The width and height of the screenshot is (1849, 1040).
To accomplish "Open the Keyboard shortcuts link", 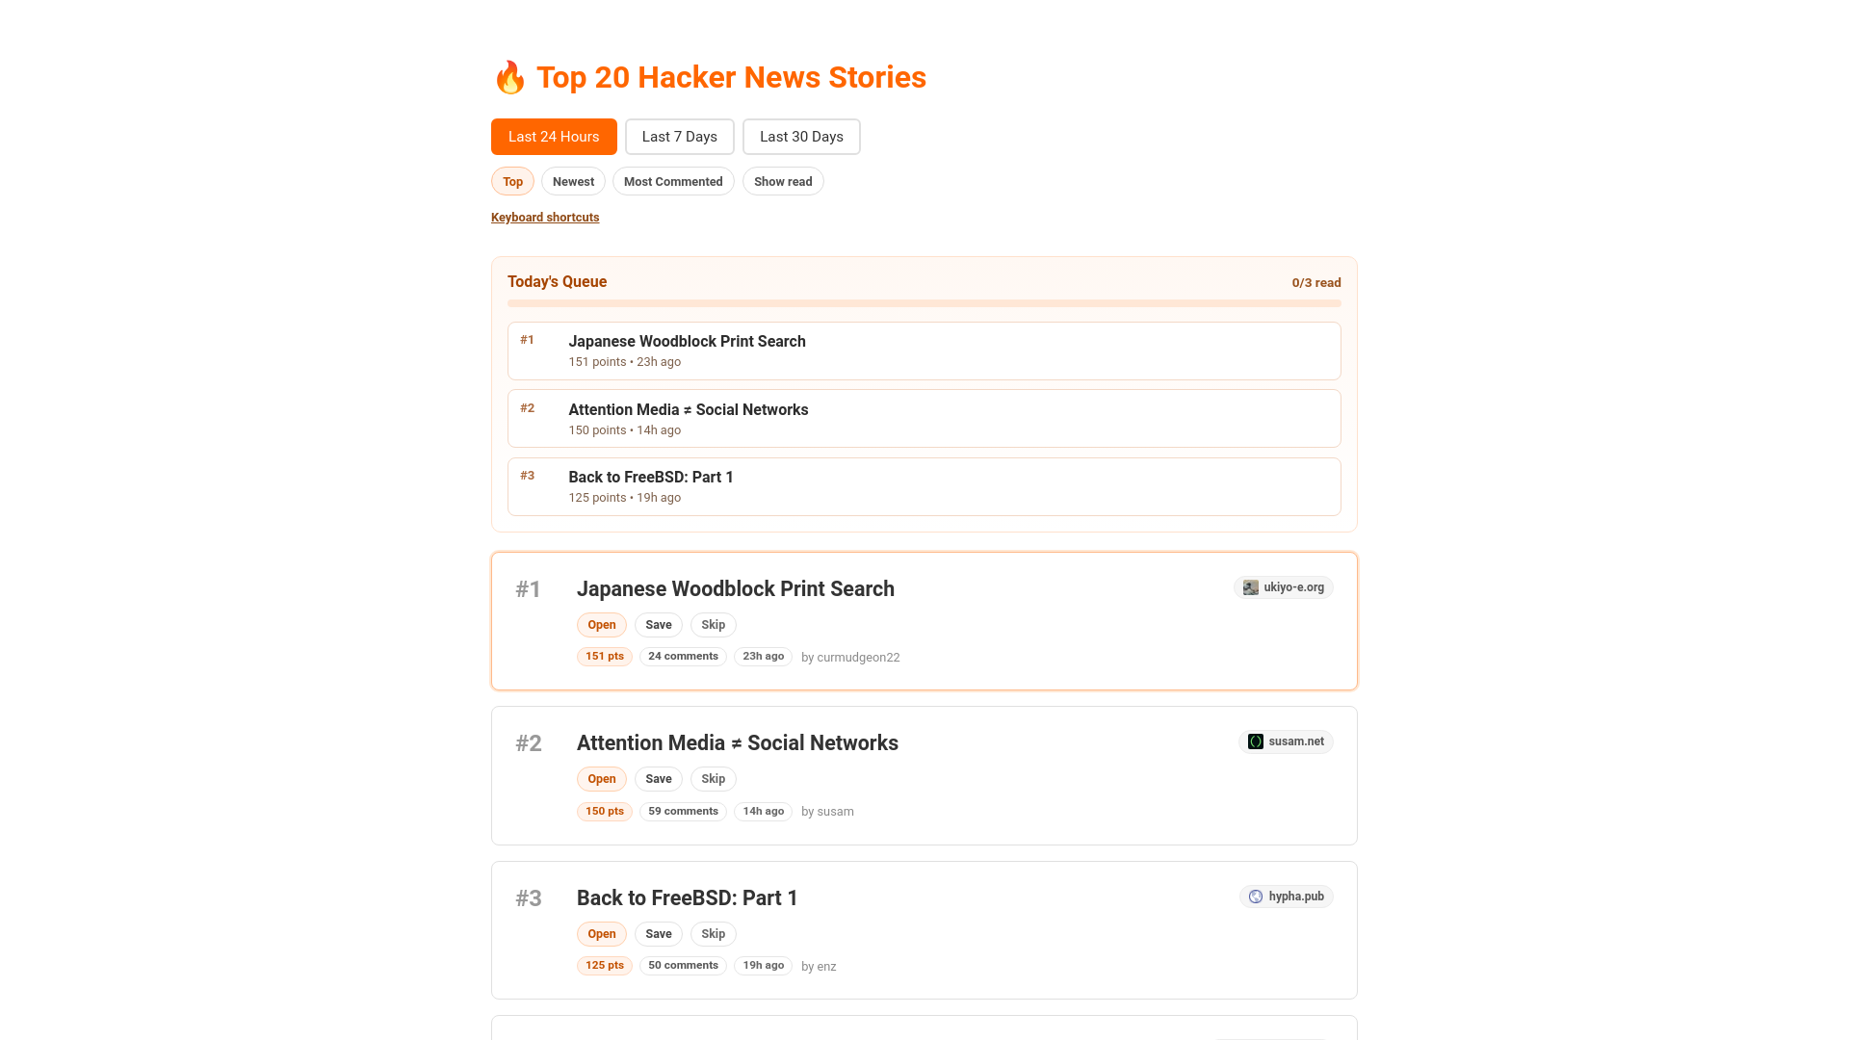I will coord(545,218).
